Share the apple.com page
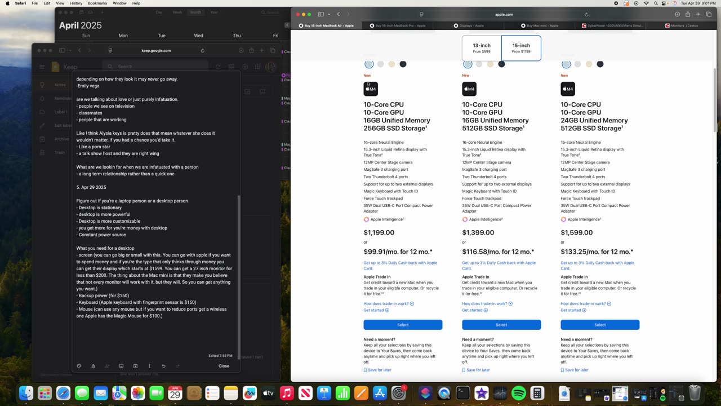The image size is (721, 406). (688, 14)
